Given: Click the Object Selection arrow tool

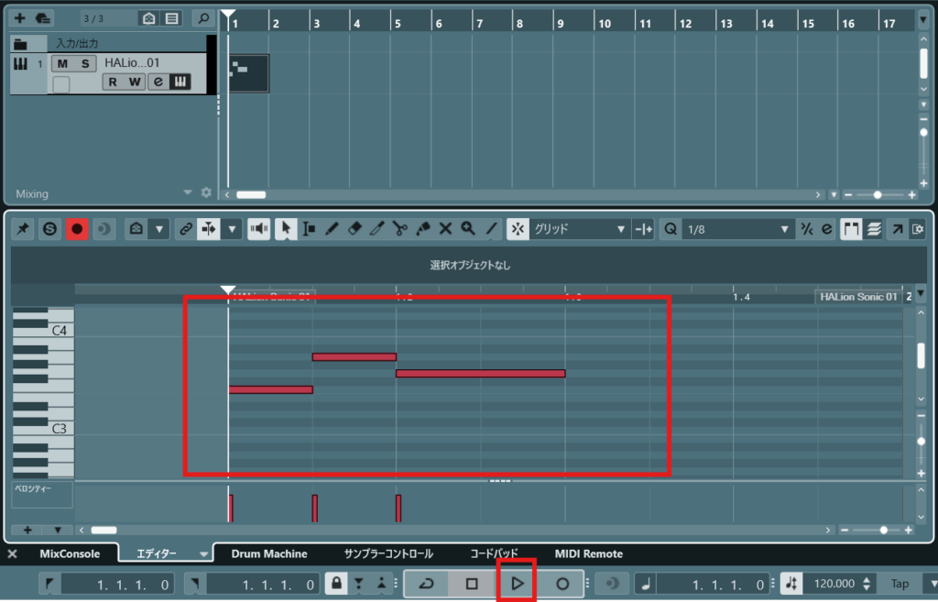Looking at the screenshot, I should pyautogui.click(x=287, y=229).
